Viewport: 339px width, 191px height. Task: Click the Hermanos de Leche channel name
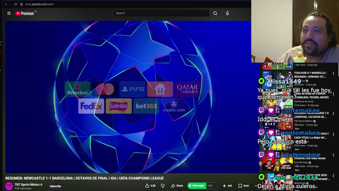(304, 101)
